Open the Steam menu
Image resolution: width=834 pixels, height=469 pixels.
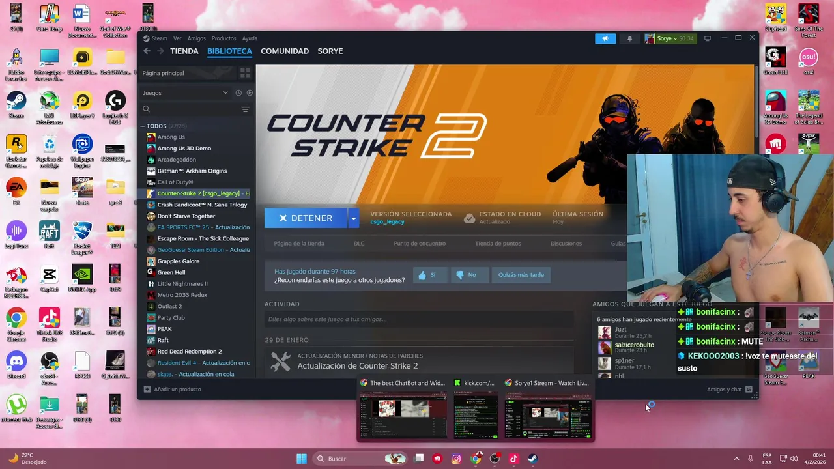click(x=160, y=38)
